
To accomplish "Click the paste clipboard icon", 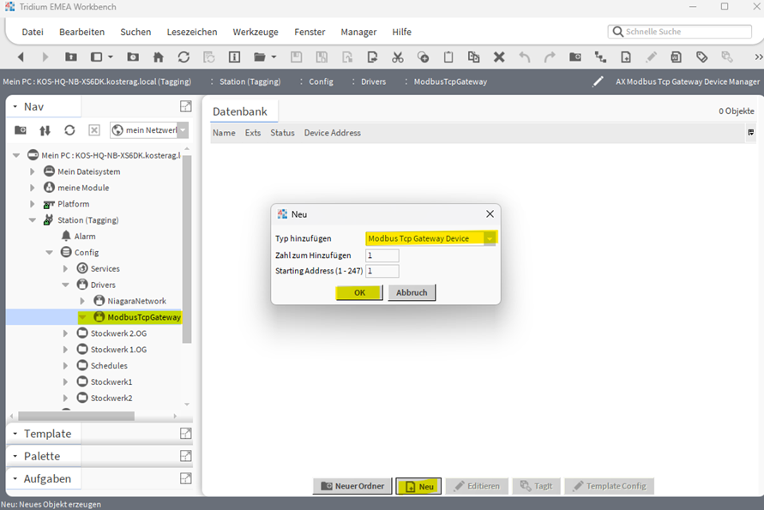I will point(448,57).
